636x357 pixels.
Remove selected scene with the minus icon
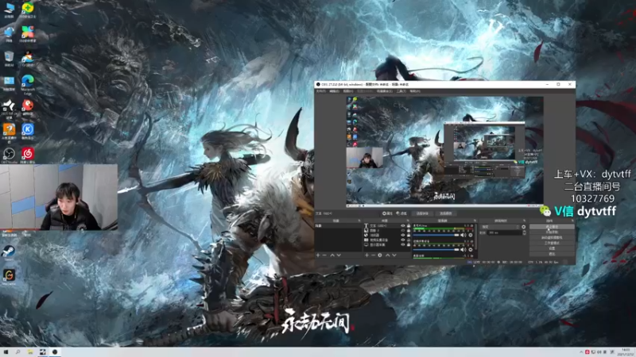coord(324,255)
